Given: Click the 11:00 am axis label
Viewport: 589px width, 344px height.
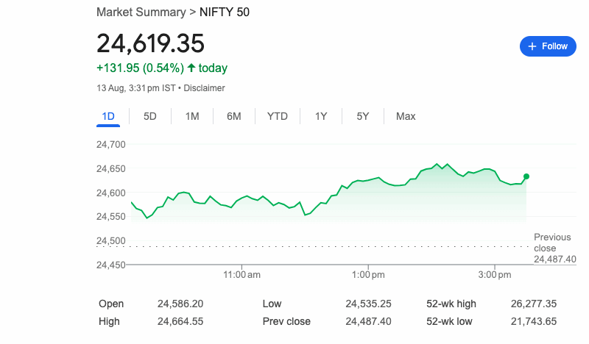Looking at the screenshot, I should [242, 275].
